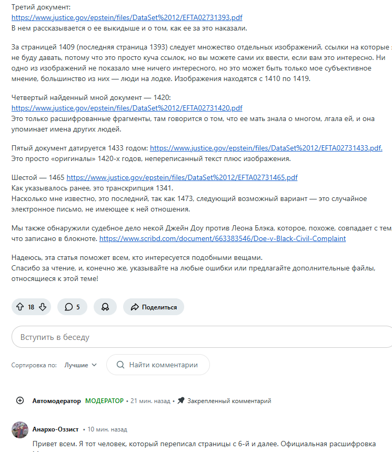Click the pinned comment pin icon
The image size is (392, 452).
(x=181, y=400)
